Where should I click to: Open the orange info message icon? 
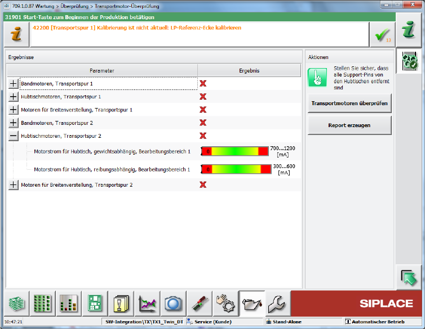[16, 34]
